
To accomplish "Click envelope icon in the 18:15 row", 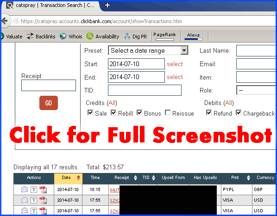I will coord(25,190).
